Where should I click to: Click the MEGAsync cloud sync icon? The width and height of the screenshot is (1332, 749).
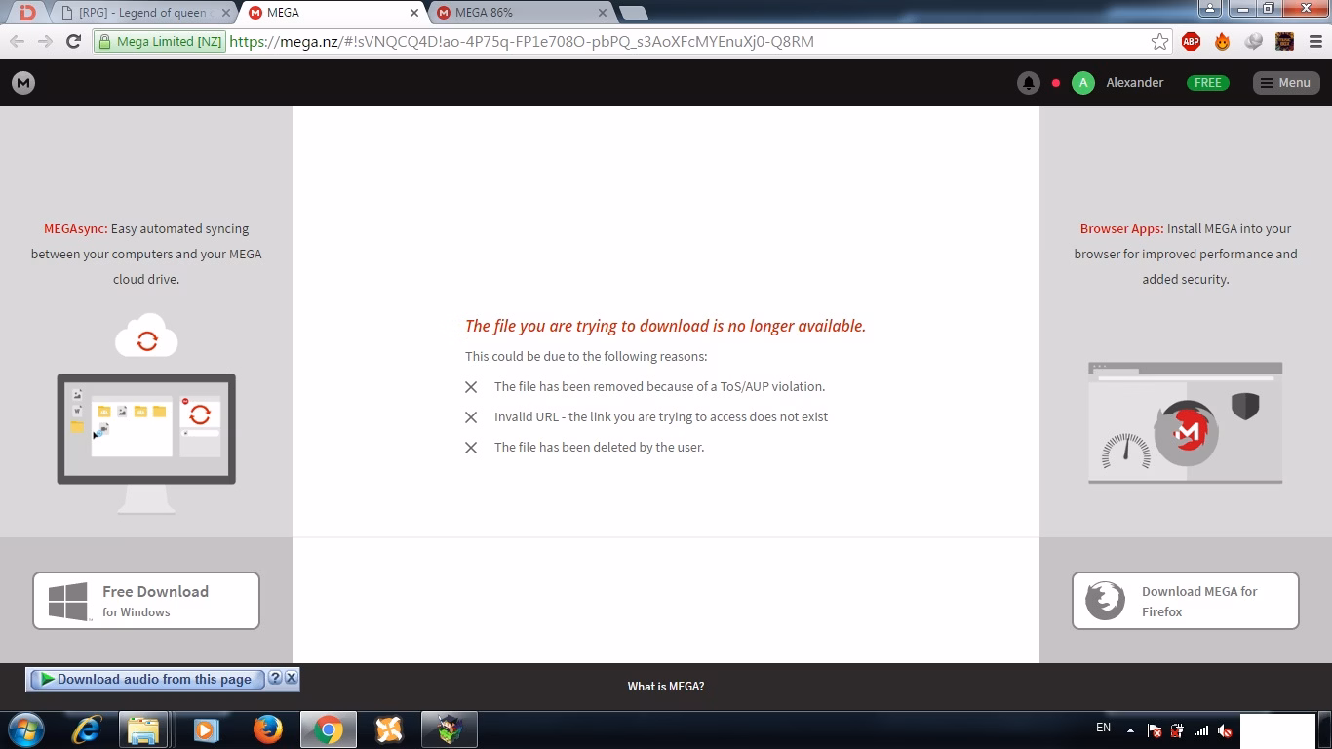[x=146, y=337]
